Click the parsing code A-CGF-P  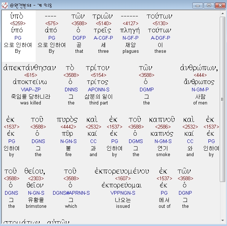(x=103, y=38)
